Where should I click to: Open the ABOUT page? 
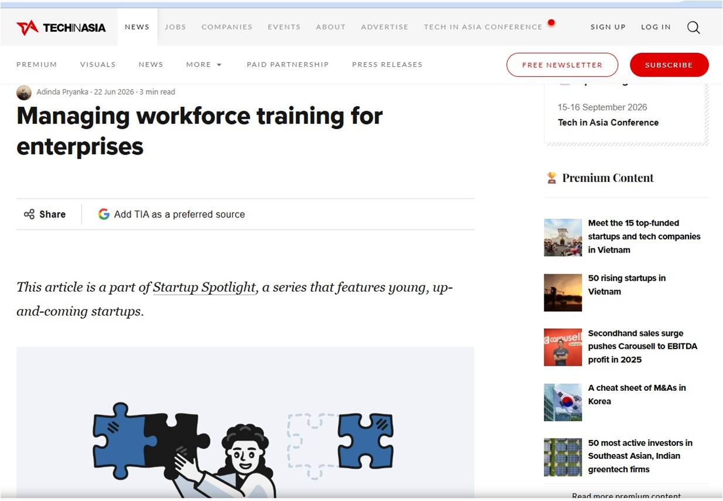tap(330, 27)
